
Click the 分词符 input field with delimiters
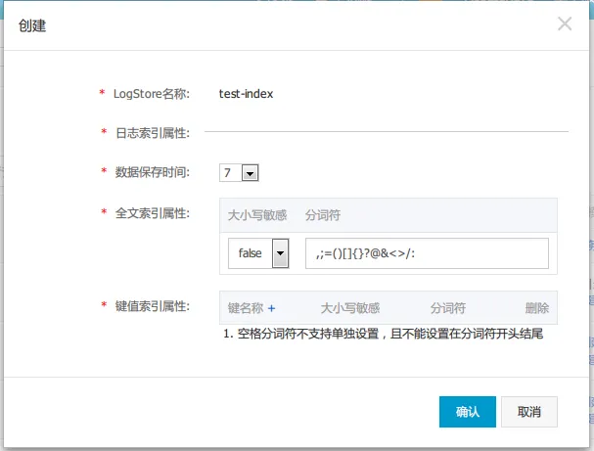coord(427,253)
